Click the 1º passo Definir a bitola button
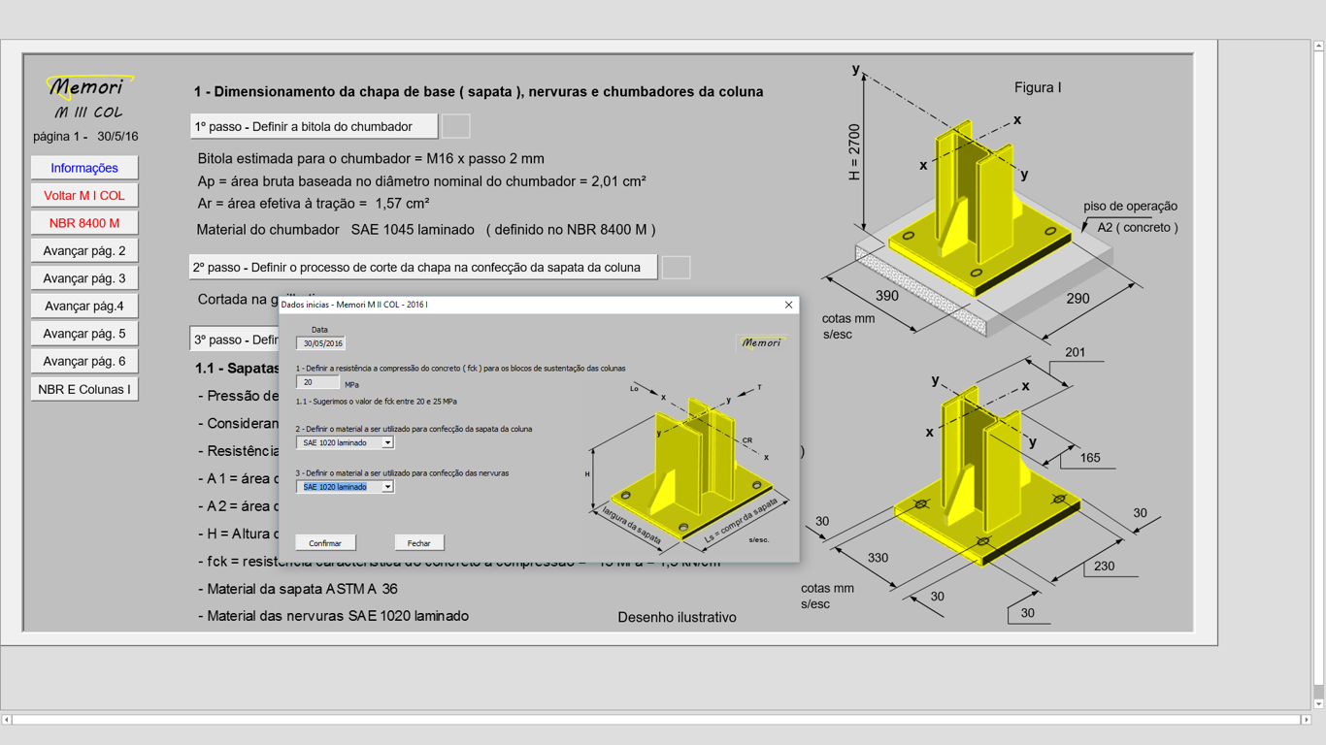 (314, 126)
